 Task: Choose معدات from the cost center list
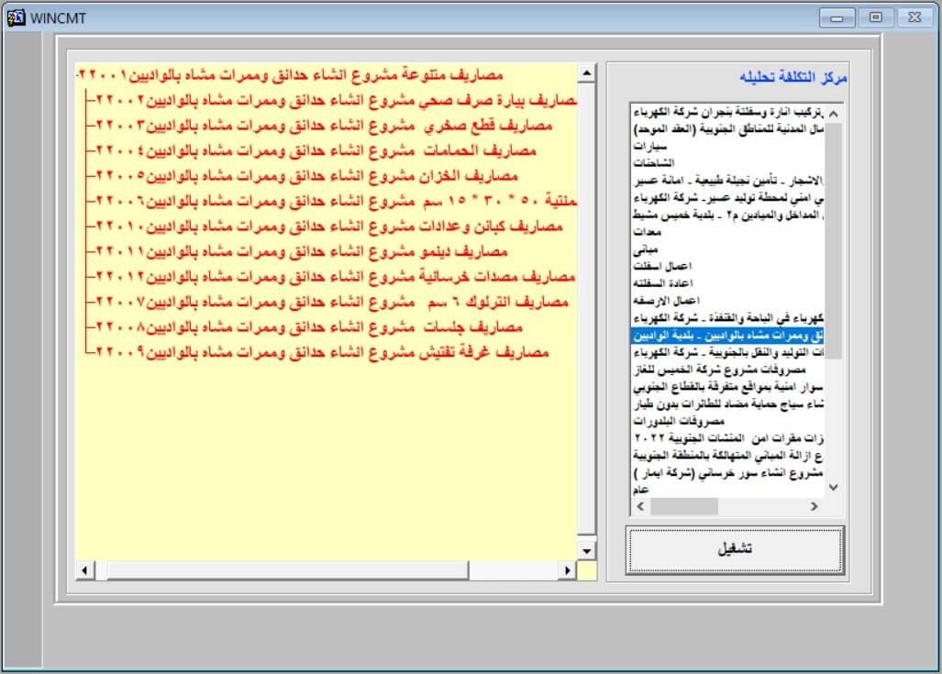click(648, 232)
